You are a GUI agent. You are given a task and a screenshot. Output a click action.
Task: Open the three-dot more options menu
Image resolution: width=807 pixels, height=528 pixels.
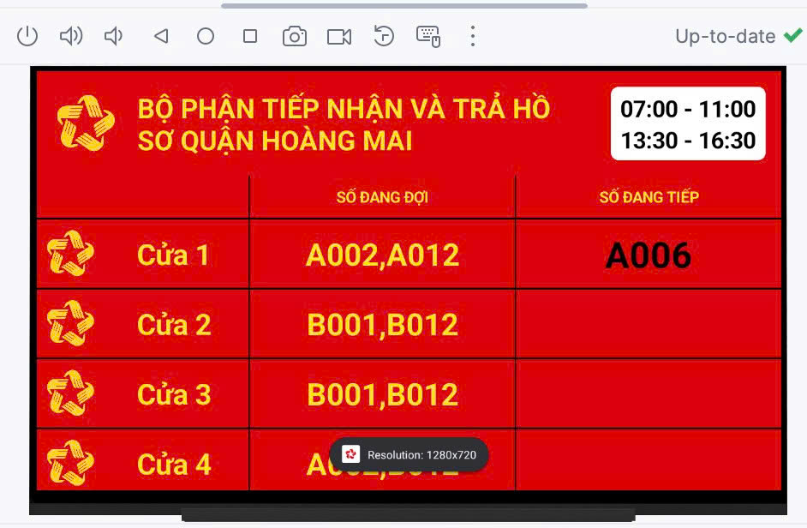pos(472,36)
